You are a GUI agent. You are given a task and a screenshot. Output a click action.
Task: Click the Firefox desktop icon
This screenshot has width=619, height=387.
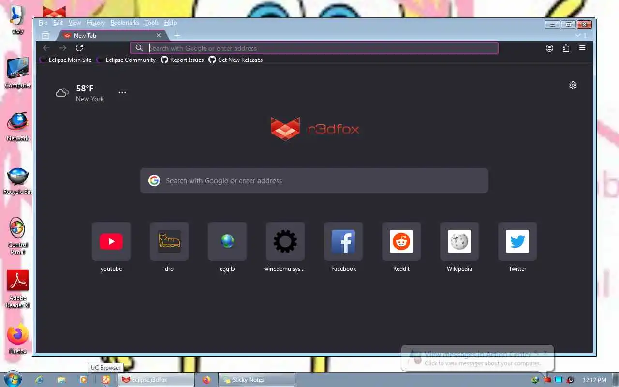coord(18,339)
